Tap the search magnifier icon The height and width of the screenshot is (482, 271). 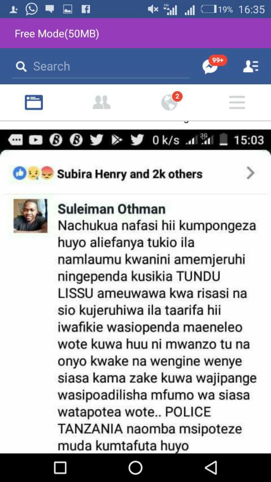click(21, 66)
